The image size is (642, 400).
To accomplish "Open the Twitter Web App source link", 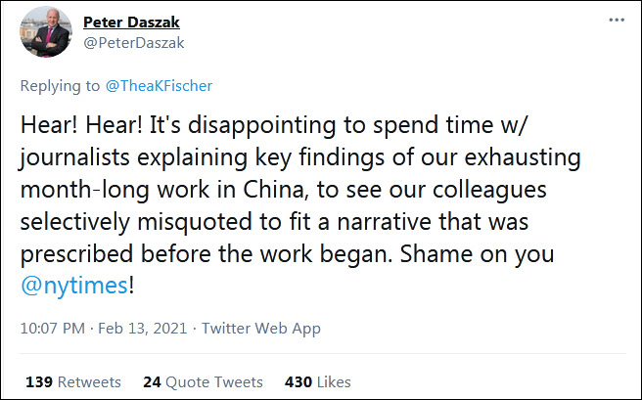I will [262, 329].
